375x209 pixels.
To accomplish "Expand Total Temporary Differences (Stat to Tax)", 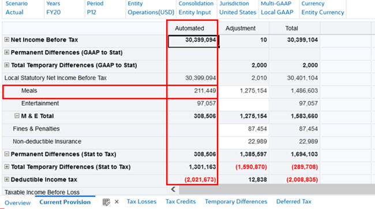I will tap(7, 166).
